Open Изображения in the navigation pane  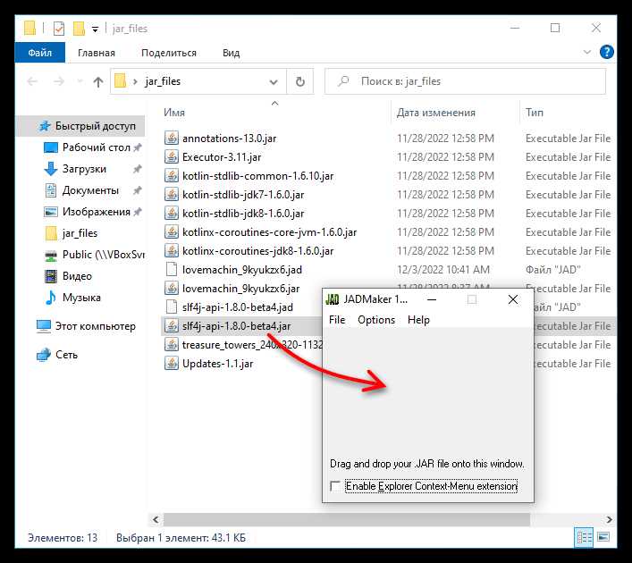(x=96, y=212)
